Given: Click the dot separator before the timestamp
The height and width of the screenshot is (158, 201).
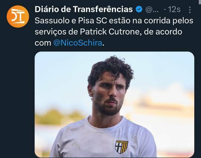Looking at the screenshot, I should coord(165,9).
